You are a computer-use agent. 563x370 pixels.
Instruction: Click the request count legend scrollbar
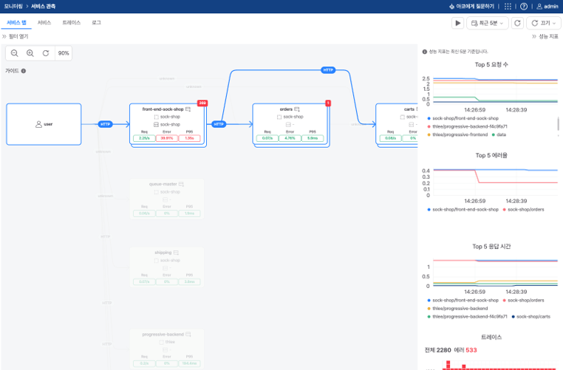pos(558,124)
